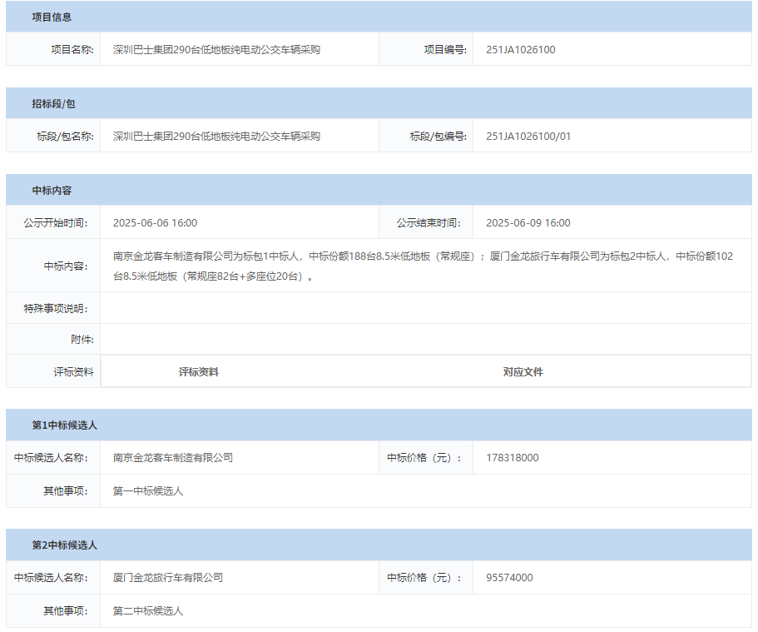The height and width of the screenshot is (632, 758).
Task: Select the 标段/包名称 value text
Action: (x=216, y=137)
